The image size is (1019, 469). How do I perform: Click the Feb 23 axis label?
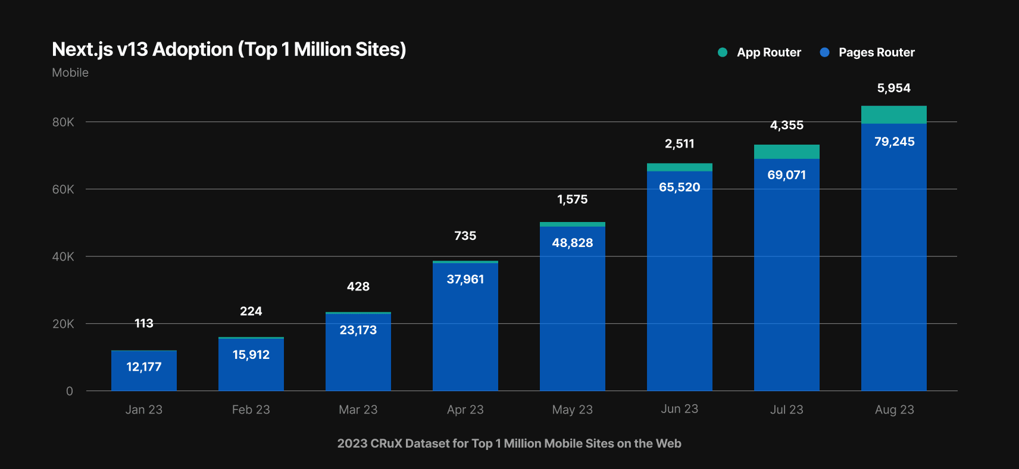pyautogui.click(x=251, y=409)
